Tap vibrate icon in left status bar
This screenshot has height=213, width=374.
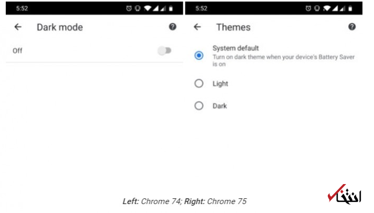coord(138,8)
